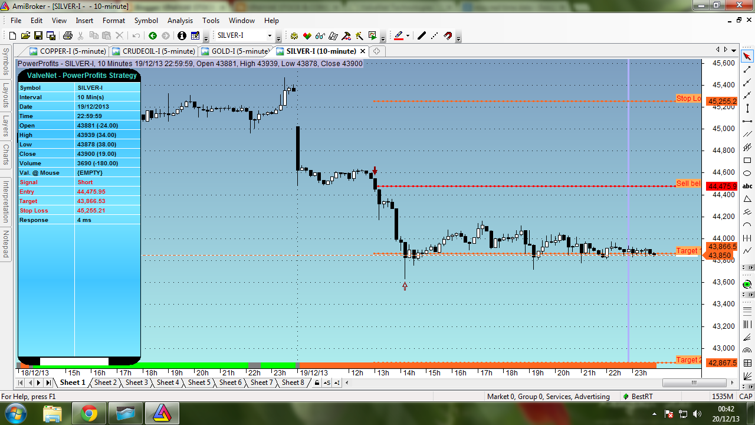
Task: Click the AmiBroker taskbar icon
Action: [x=162, y=414]
